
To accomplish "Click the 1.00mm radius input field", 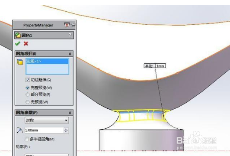I will click(44, 130).
